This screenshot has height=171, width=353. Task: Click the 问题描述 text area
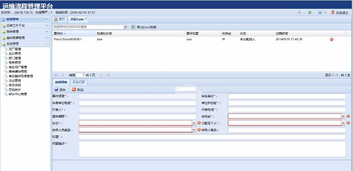pyautogui.click(x=212, y=149)
